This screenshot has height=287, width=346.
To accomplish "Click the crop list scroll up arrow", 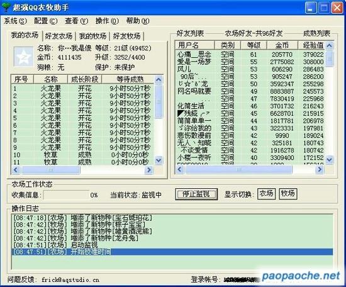I will click(x=159, y=80).
